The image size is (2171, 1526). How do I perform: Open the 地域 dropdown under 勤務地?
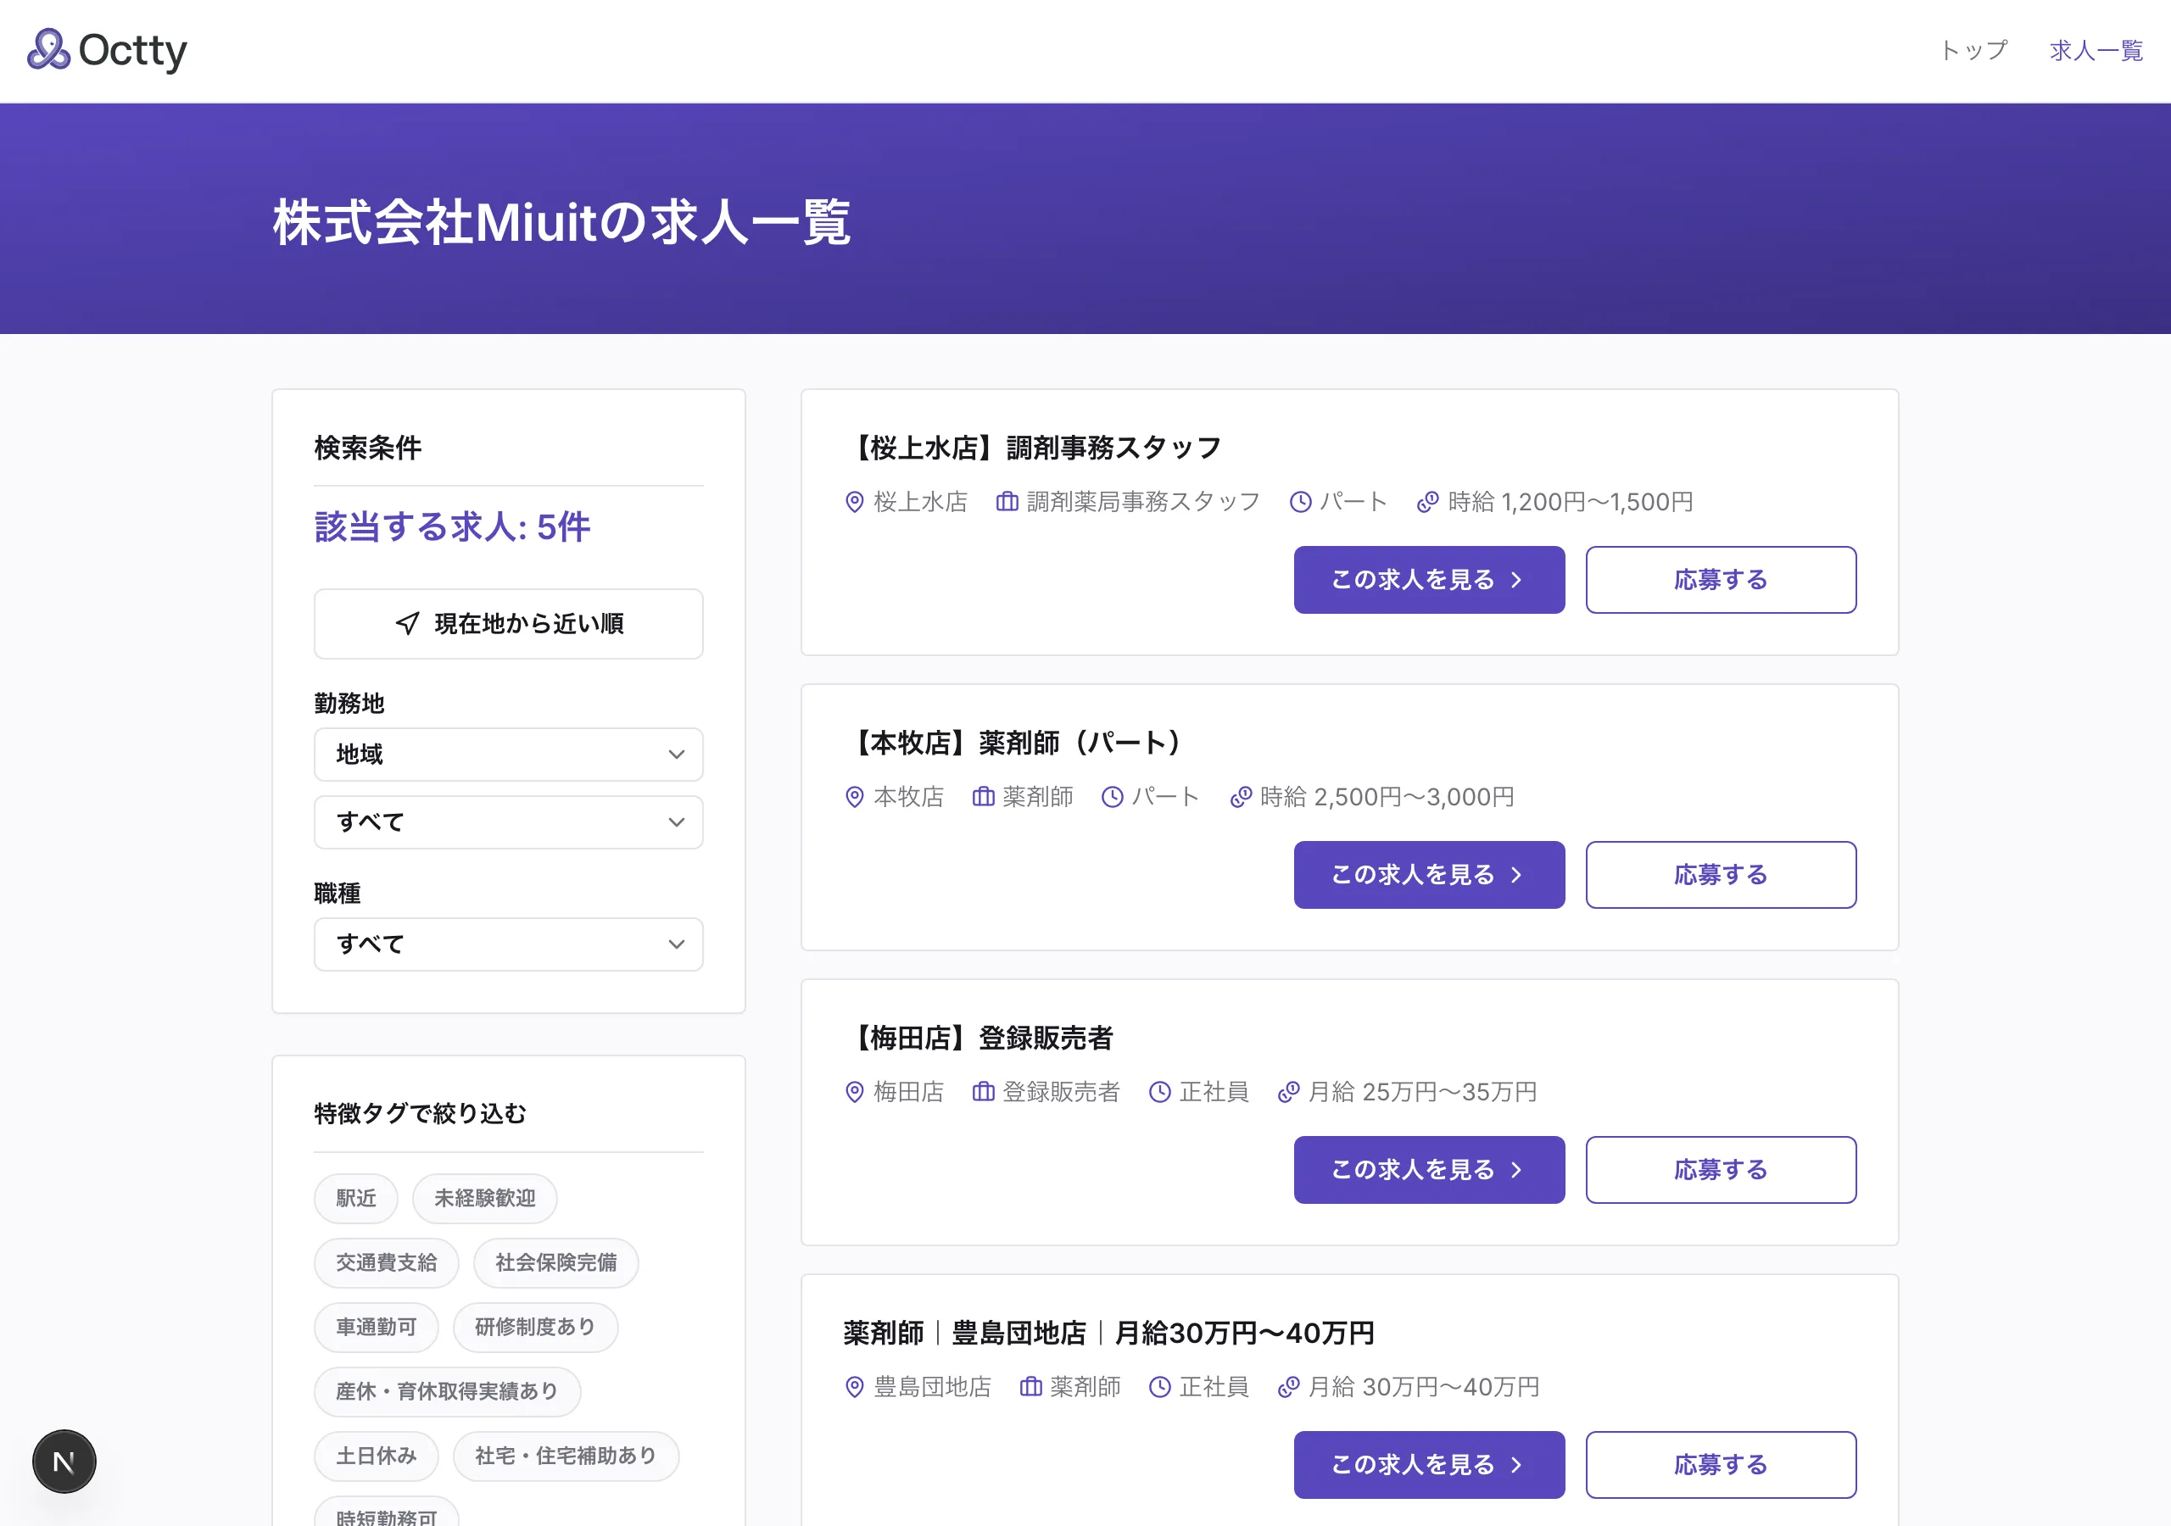pos(508,755)
